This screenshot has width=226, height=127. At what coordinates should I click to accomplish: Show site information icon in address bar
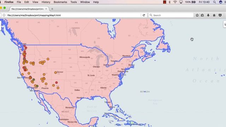(x=4, y=15)
